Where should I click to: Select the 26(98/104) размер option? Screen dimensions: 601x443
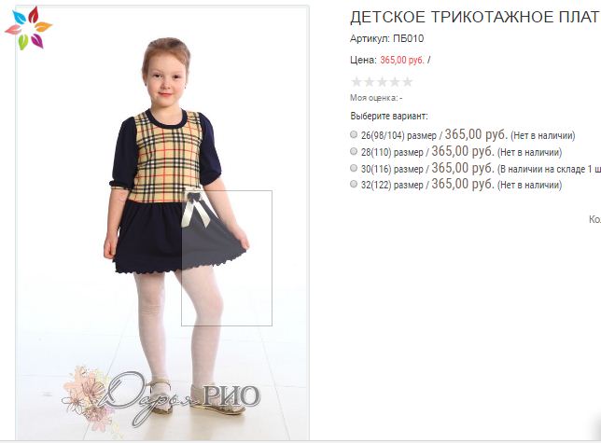coord(354,134)
